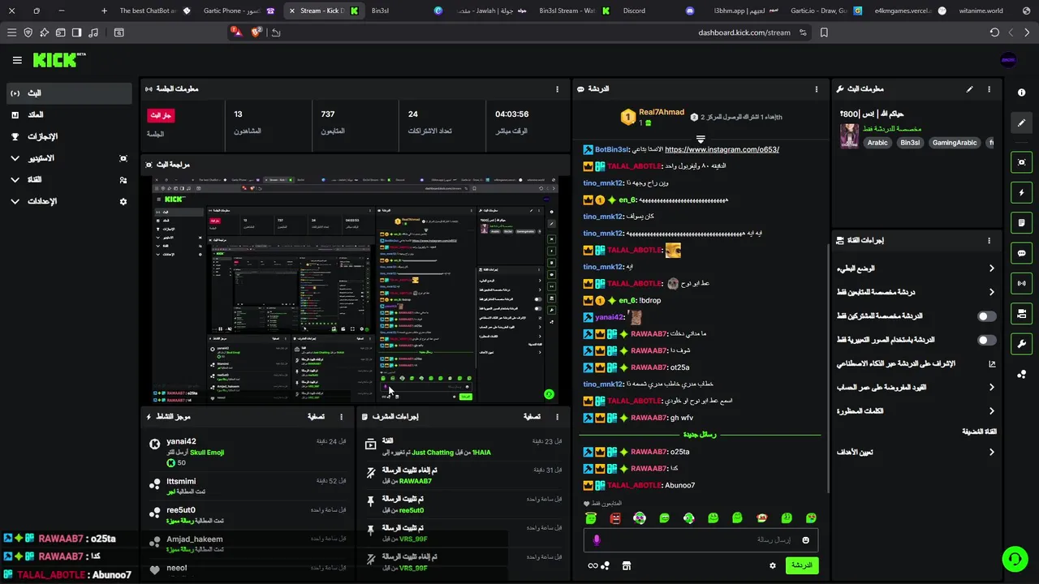Reload the page with browser refresh icon
The width and height of the screenshot is (1039, 584).
(x=994, y=32)
